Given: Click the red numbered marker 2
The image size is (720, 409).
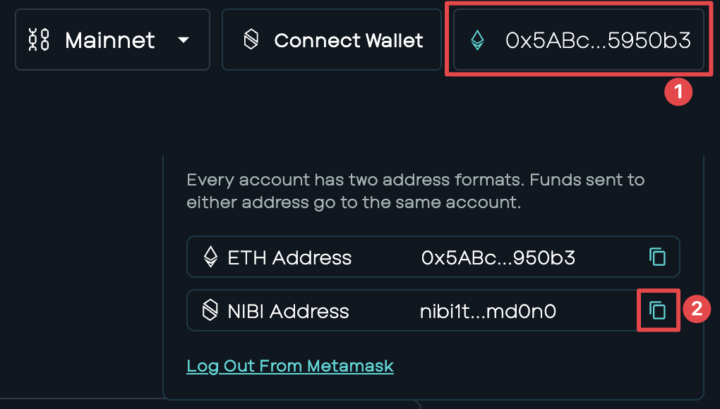Looking at the screenshot, I should [697, 309].
